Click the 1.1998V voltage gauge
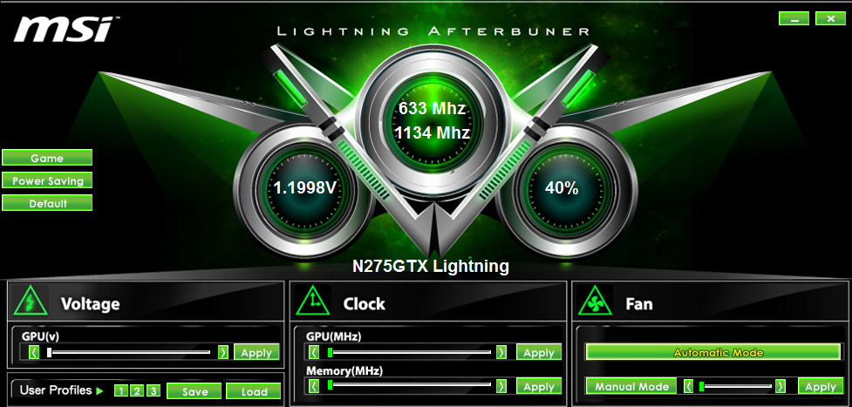Screen dimensions: 852x407 [x=305, y=188]
